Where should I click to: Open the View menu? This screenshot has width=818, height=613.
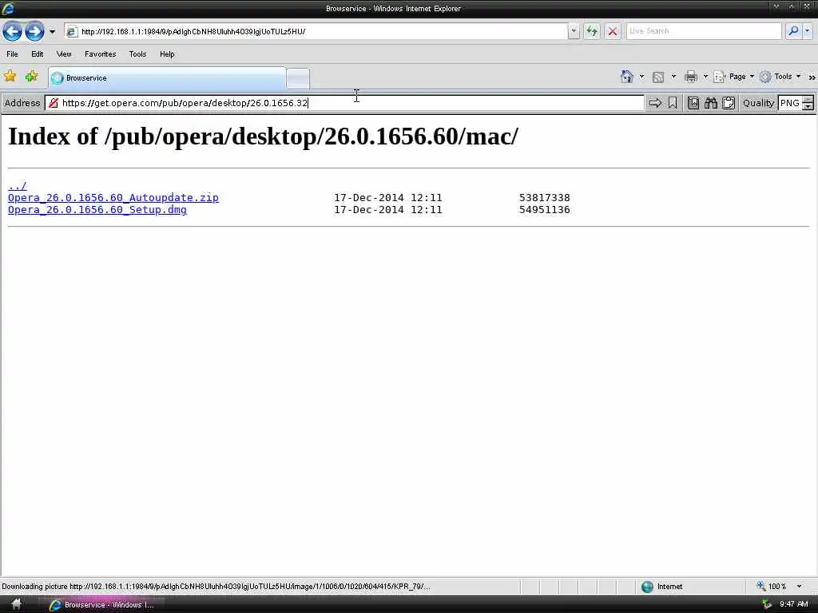[64, 54]
